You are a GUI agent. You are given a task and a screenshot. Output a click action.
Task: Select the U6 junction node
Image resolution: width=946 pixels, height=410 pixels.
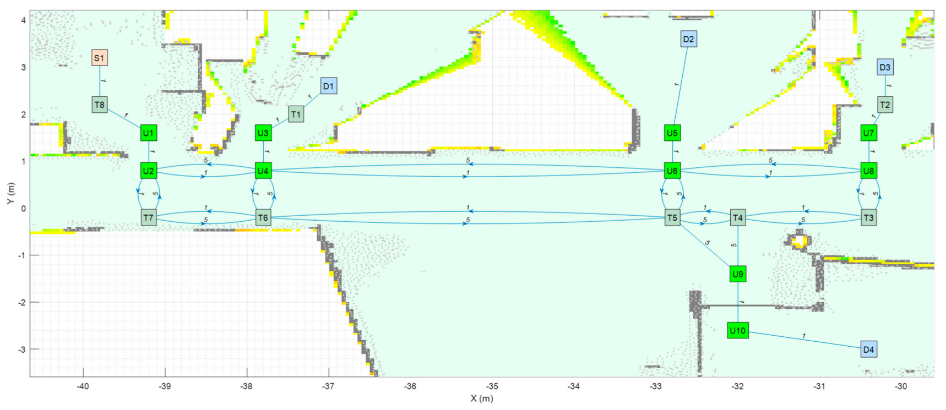click(x=672, y=171)
